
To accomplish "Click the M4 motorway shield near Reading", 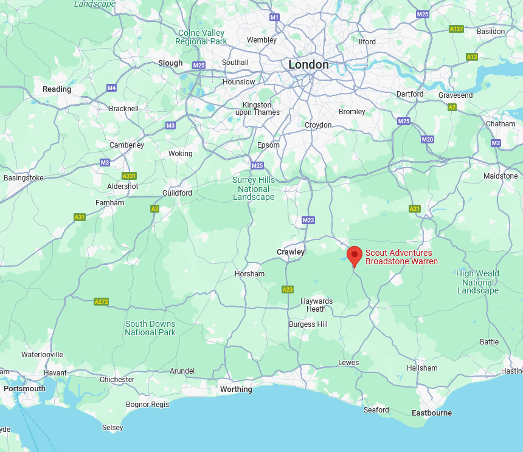I will pos(111,88).
